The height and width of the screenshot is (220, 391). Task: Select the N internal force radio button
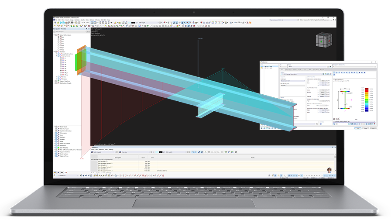click(x=61, y=58)
